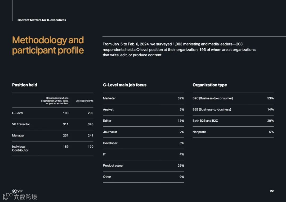Select the "Both B2B and B2C" row label
Viewport: 286px width, 202px height.
coord(205,121)
